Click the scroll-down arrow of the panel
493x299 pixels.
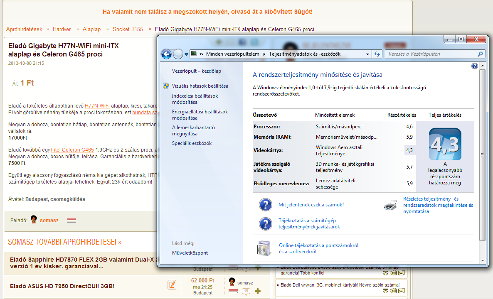[482, 261]
